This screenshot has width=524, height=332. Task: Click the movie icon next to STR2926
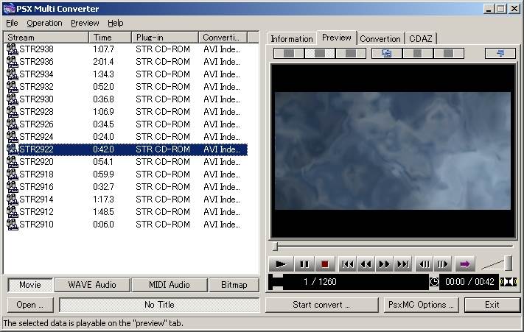13,124
